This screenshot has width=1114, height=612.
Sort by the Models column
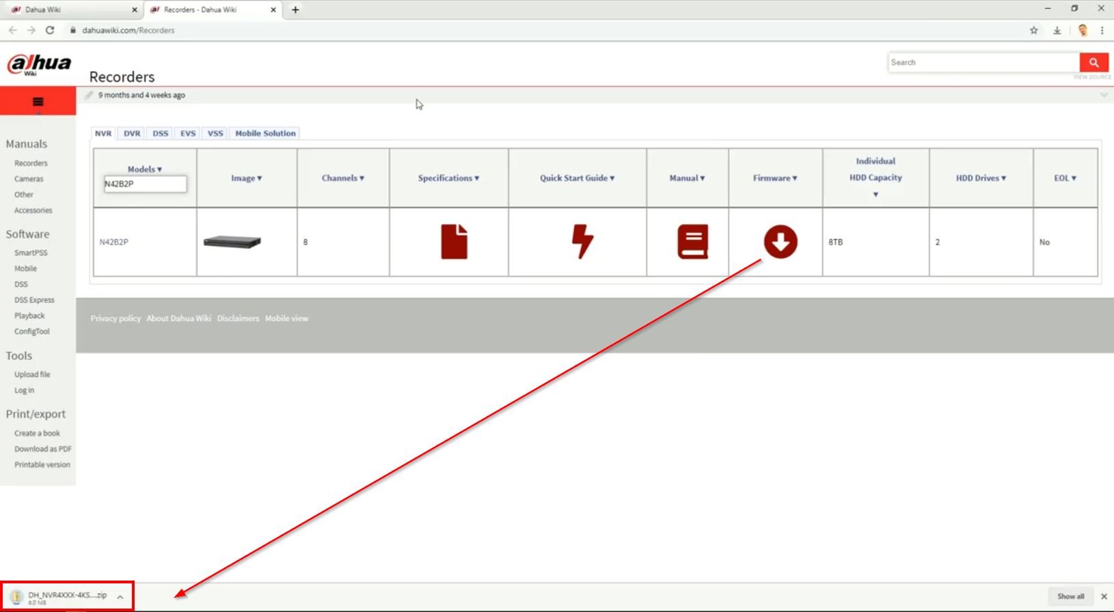pos(145,169)
